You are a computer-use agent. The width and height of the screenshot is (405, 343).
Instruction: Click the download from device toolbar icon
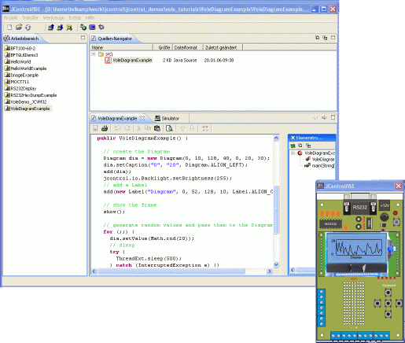coord(60,27)
